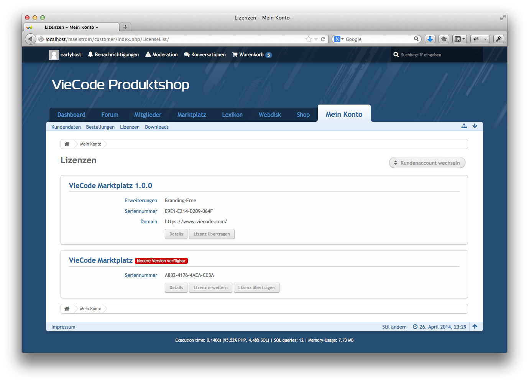Focus the Suchbegriff eingeben search field
The image size is (529, 383).
(437, 55)
